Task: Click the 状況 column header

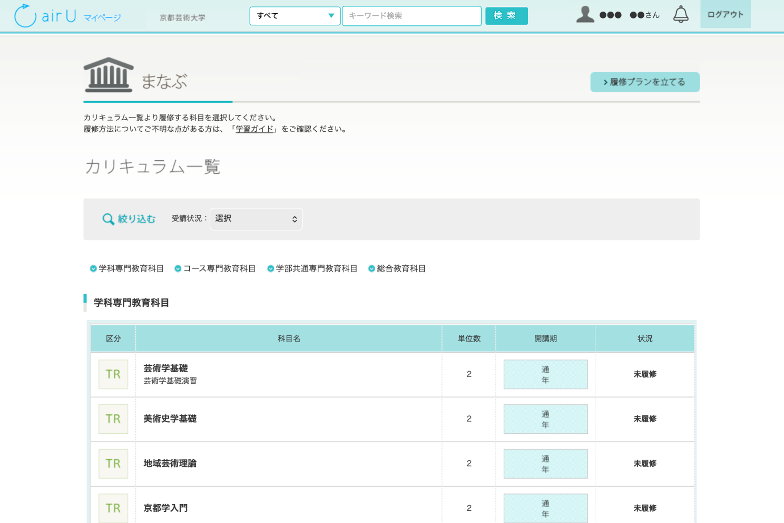Action: pos(645,338)
